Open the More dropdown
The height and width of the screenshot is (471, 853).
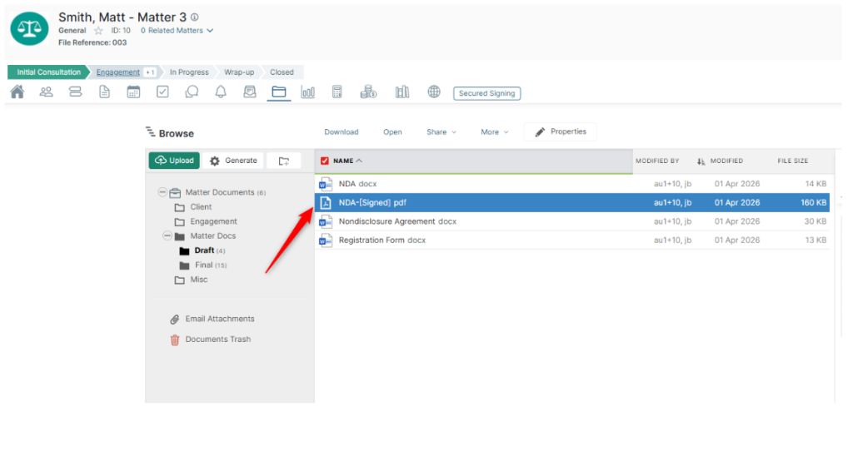495,132
